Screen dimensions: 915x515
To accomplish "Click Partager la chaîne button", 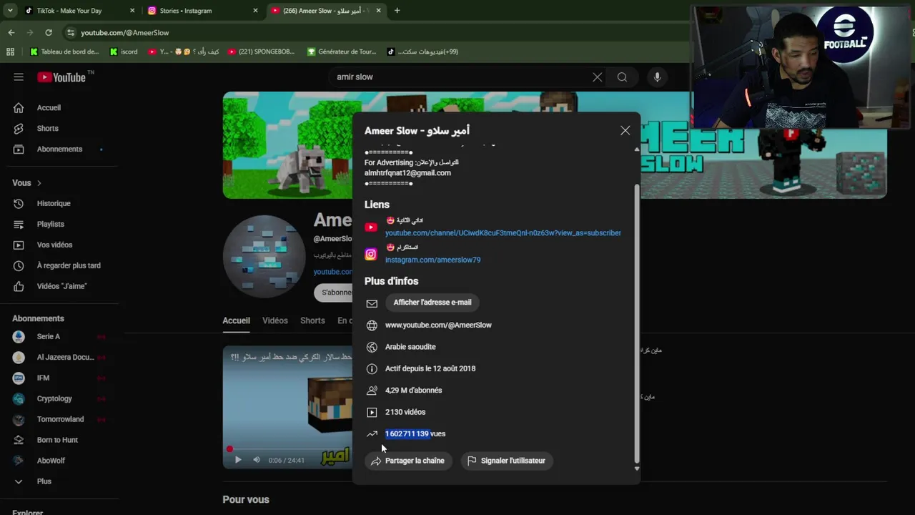I will pos(408,461).
